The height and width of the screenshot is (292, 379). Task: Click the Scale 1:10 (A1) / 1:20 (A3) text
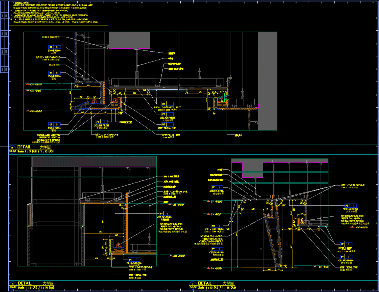click(x=217, y=287)
